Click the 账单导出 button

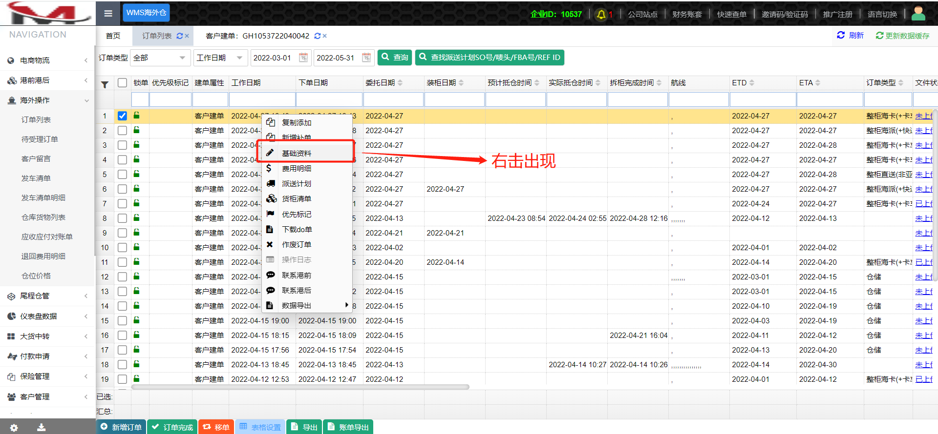(348, 427)
